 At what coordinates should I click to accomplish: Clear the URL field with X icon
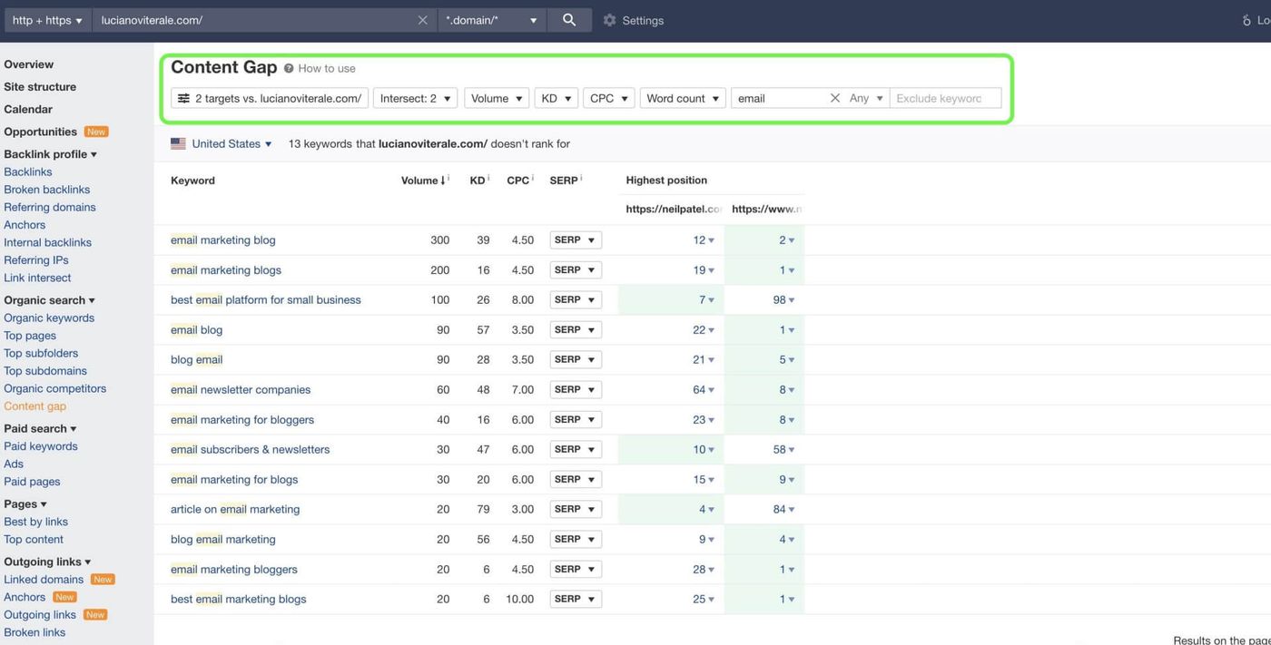click(422, 20)
